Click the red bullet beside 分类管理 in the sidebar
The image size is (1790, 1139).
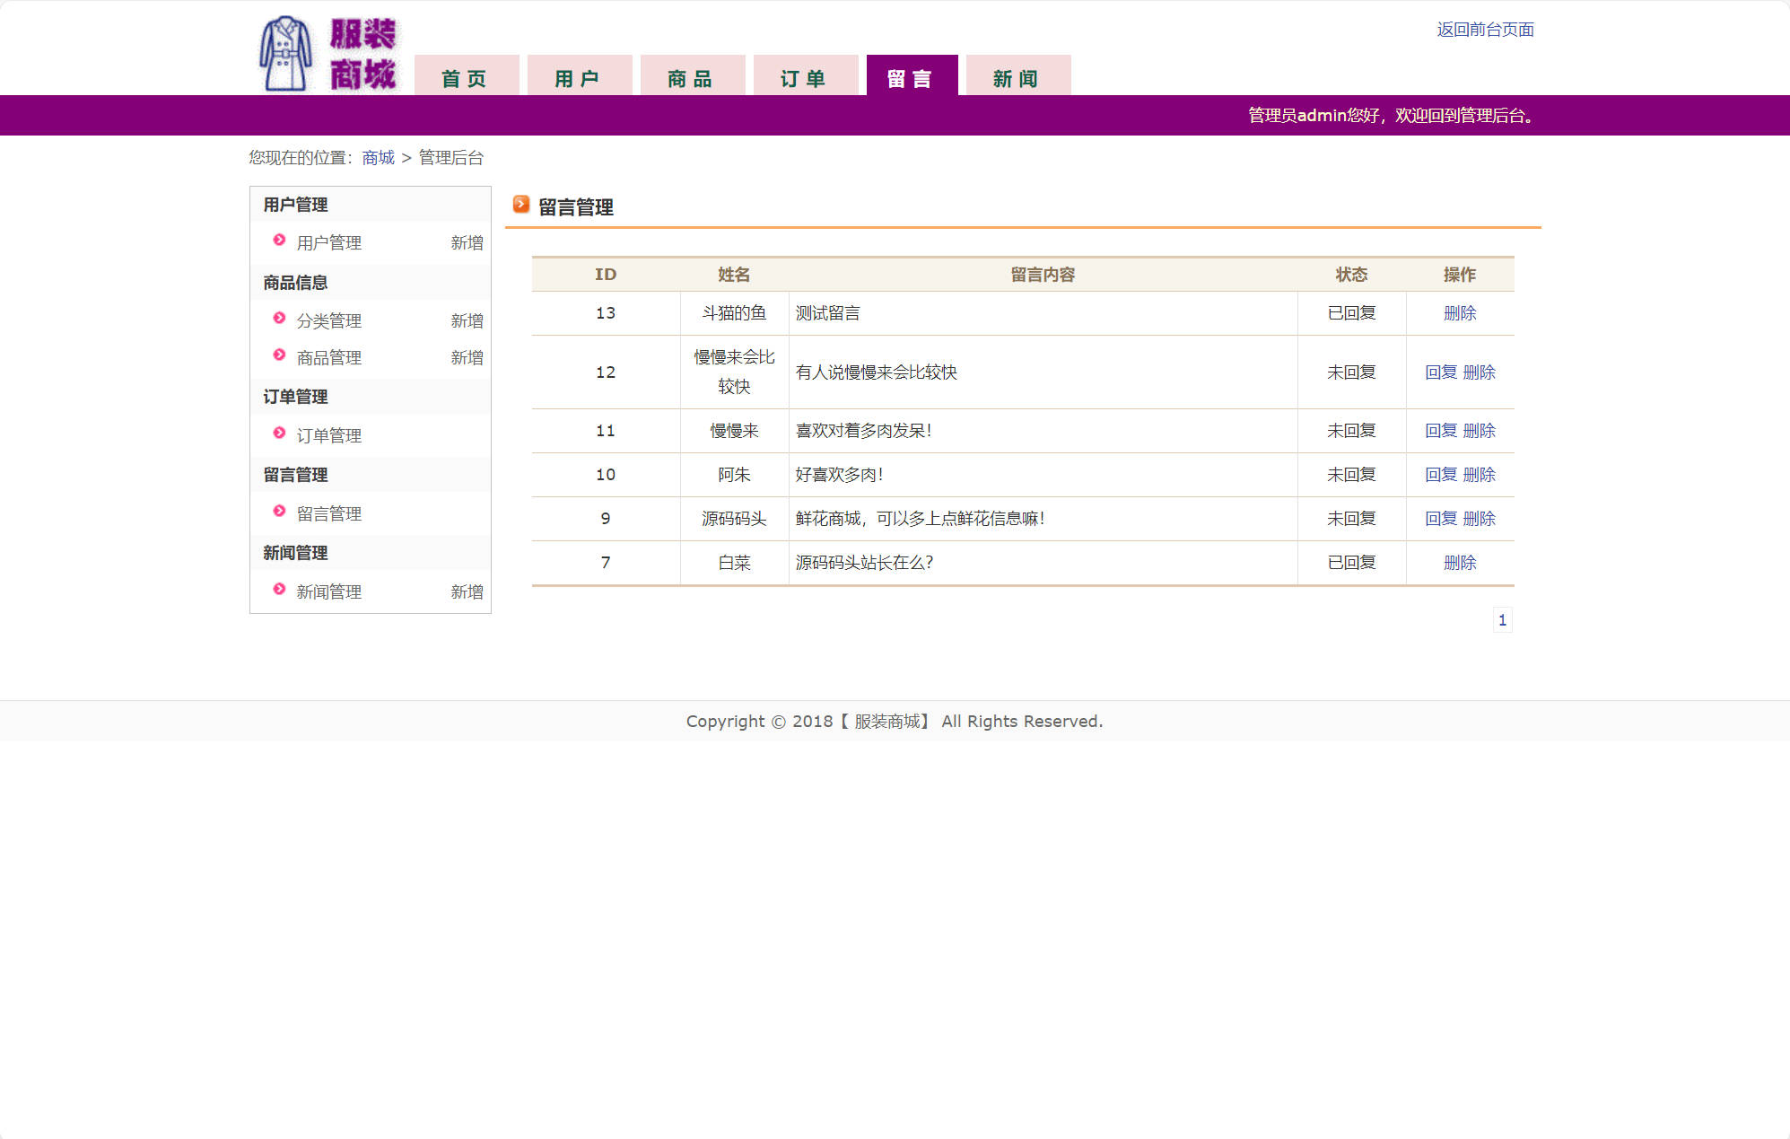click(279, 319)
